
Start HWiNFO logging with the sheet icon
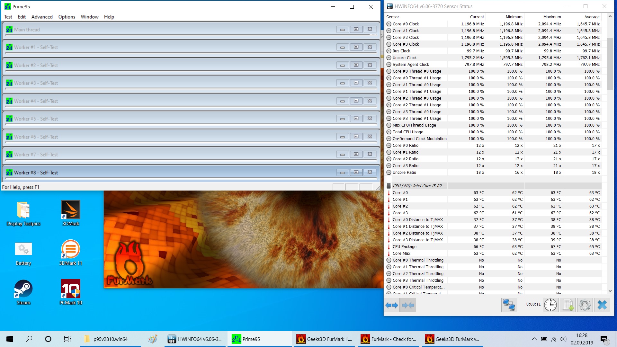tap(568, 305)
